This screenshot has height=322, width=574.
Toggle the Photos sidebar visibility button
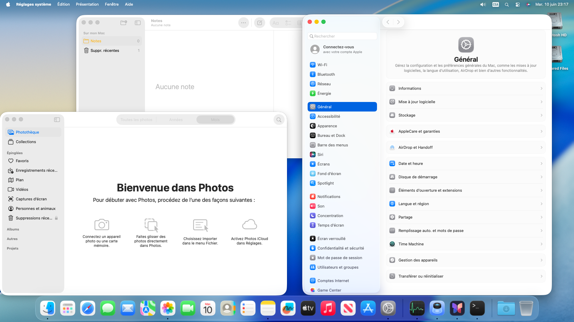tap(57, 120)
